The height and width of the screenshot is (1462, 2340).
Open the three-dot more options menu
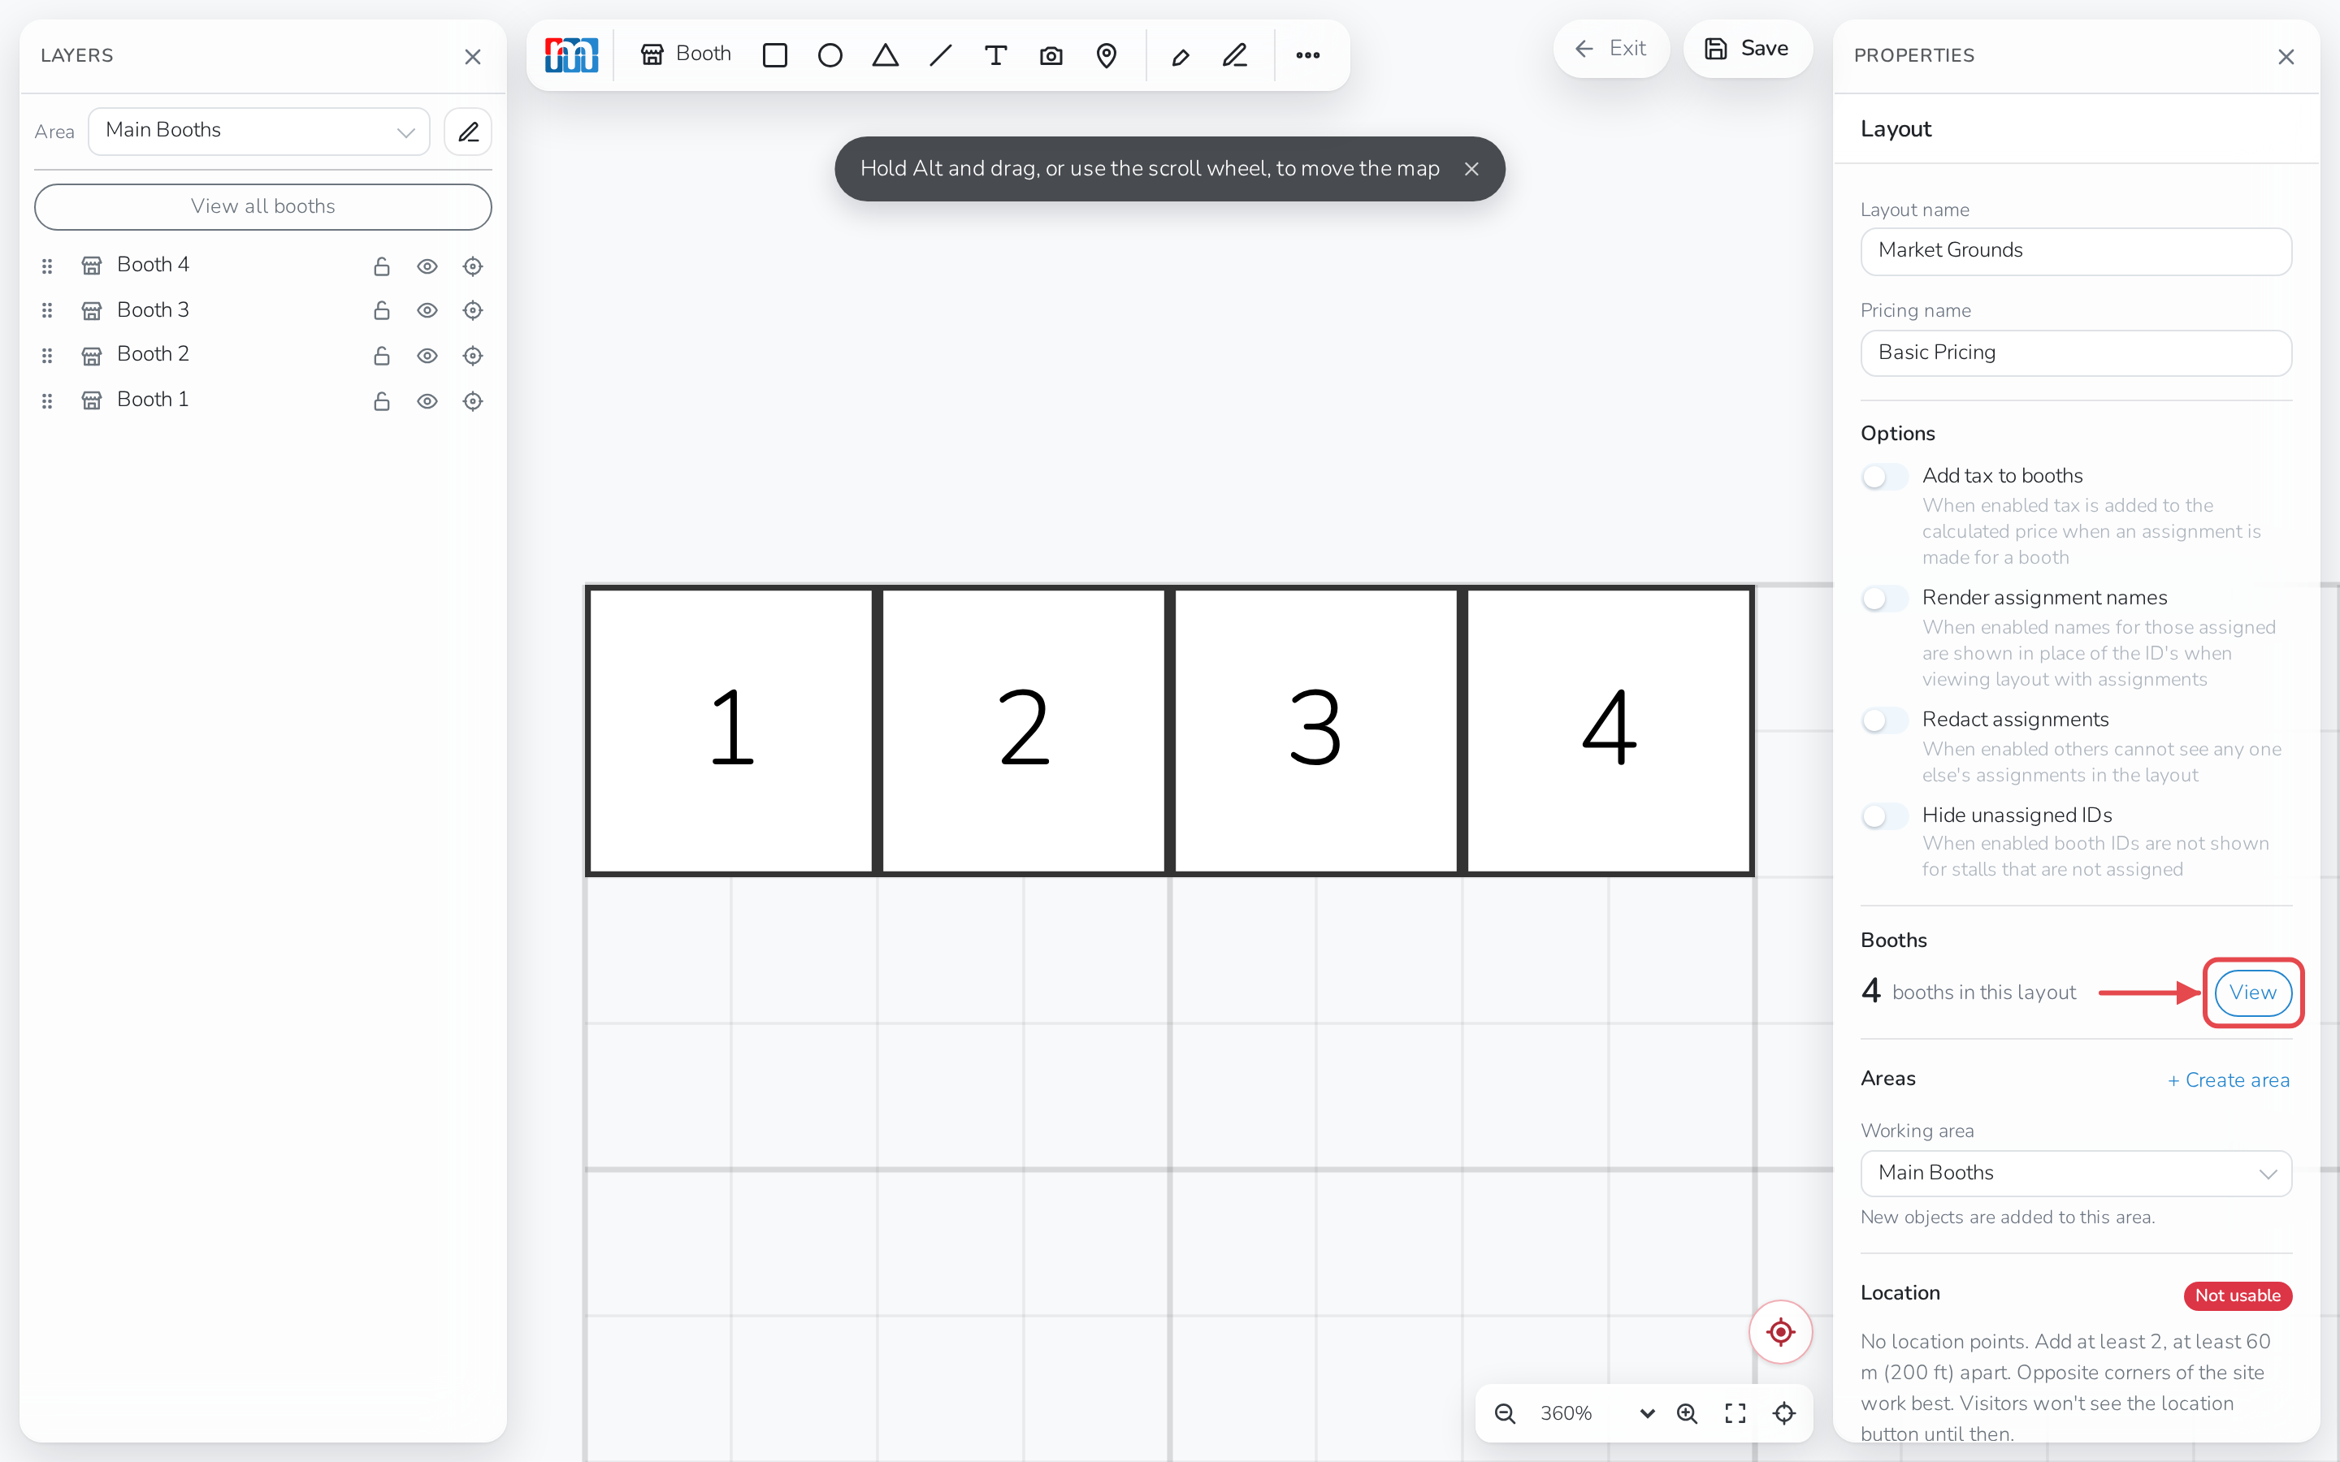coord(1307,55)
